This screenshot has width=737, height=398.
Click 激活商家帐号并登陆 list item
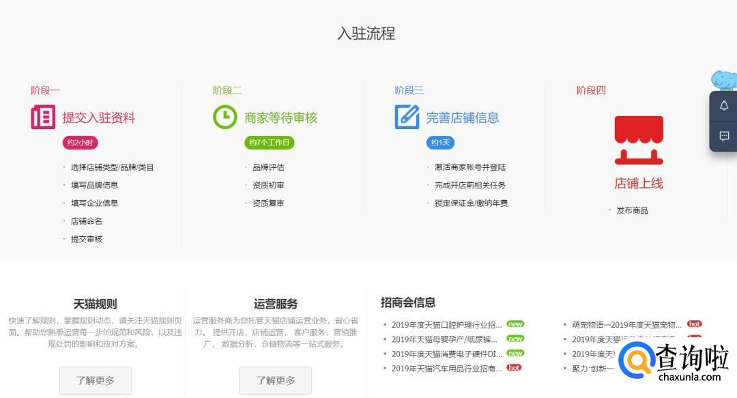point(470,167)
